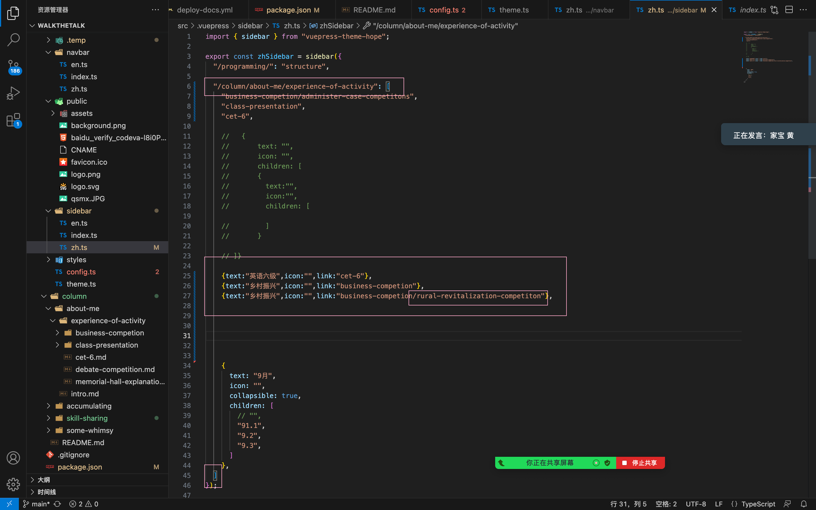Expand the business-competion folder
816x510 pixels.
point(57,333)
